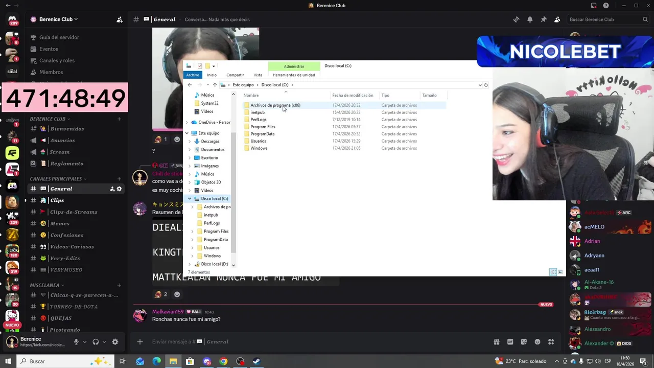Select Usuarios folder in file list
Image resolution: width=654 pixels, height=368 pixels.
pyautogui.click(x=258, y=141)
